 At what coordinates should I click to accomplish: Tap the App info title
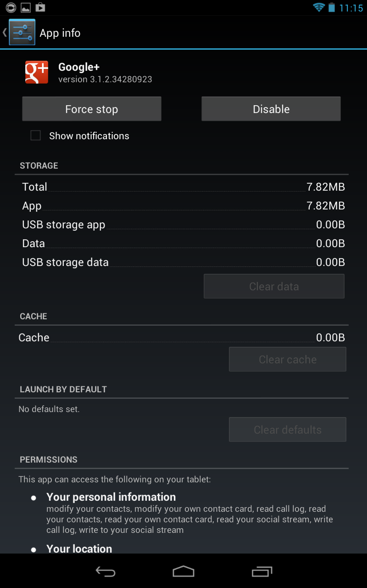[x=60, y=33]
